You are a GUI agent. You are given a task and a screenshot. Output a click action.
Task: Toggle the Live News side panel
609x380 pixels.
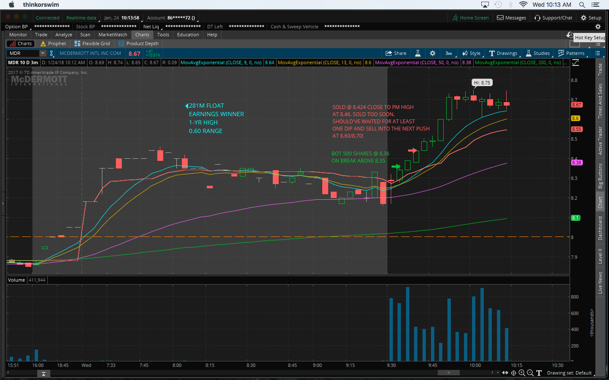click(x=600, y=282)
